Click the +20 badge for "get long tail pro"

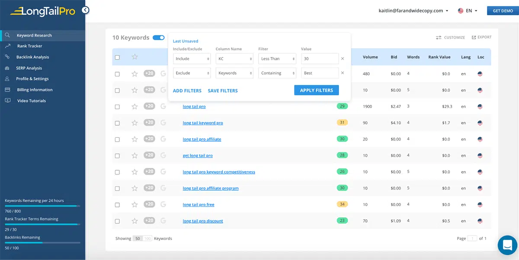click(x=149, y=155)
